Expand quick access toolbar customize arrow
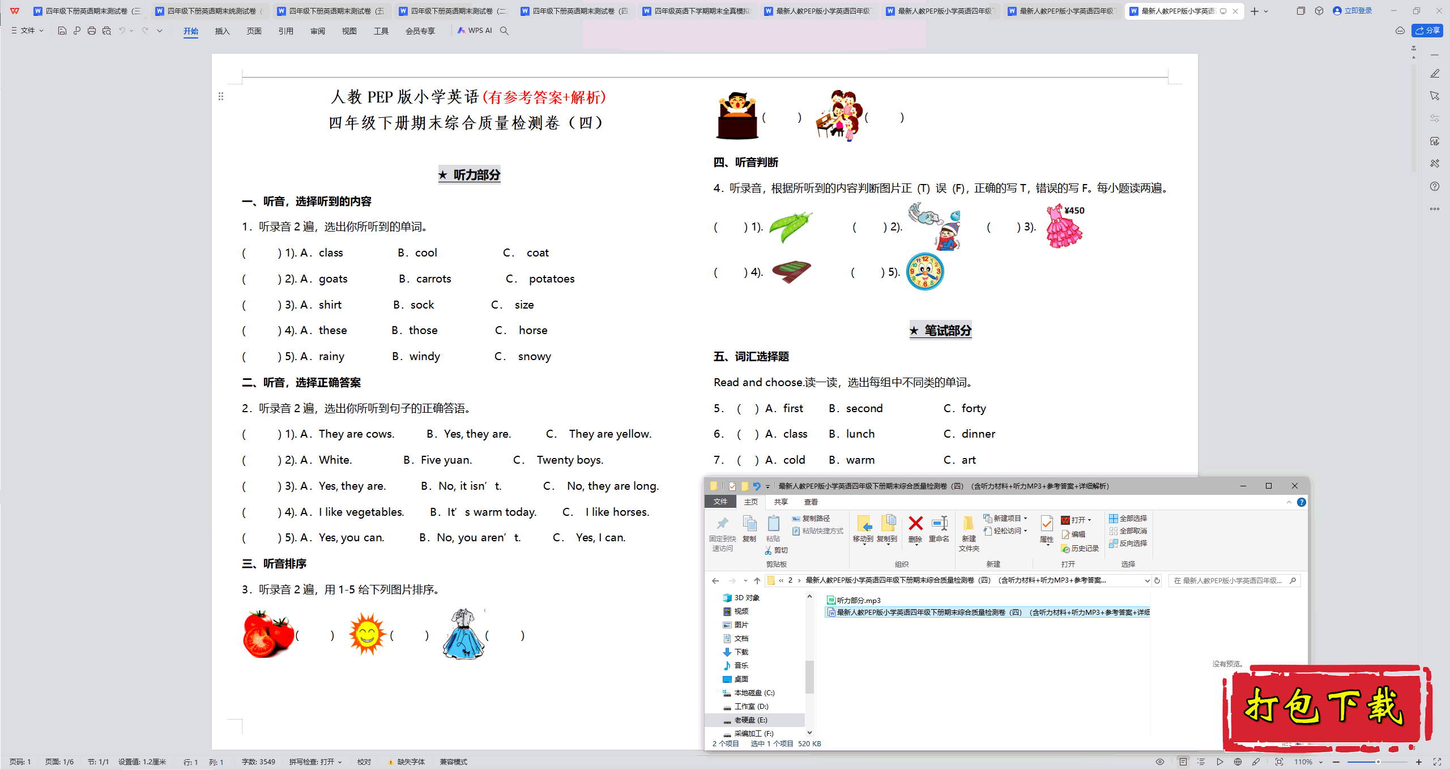 [160, 31]
